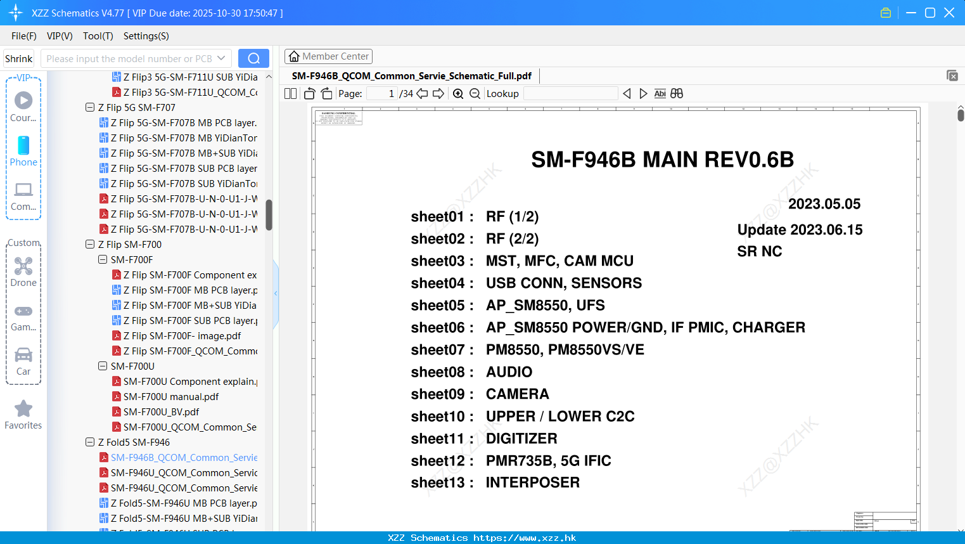The height and width of the screenshot is (544, 965).
Task: Zoom in on the schematic
Action: pos(458,94)
